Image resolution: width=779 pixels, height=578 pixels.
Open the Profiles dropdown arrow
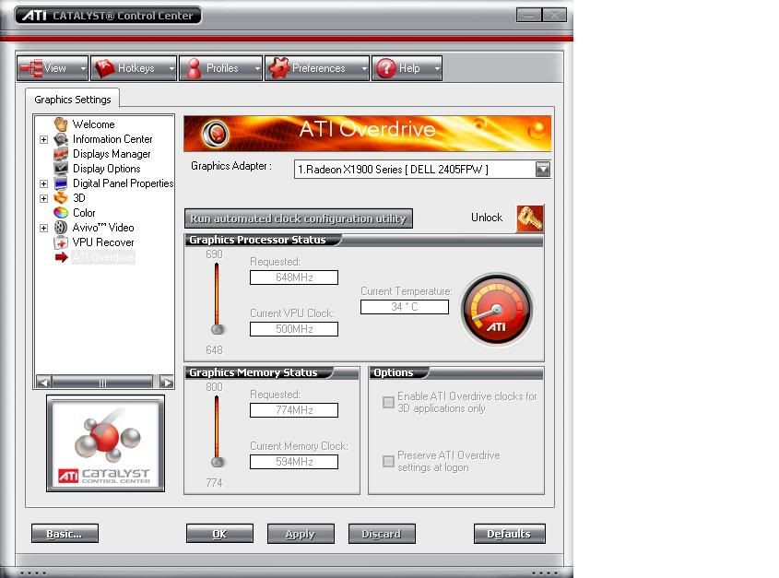tap(257, 68)
